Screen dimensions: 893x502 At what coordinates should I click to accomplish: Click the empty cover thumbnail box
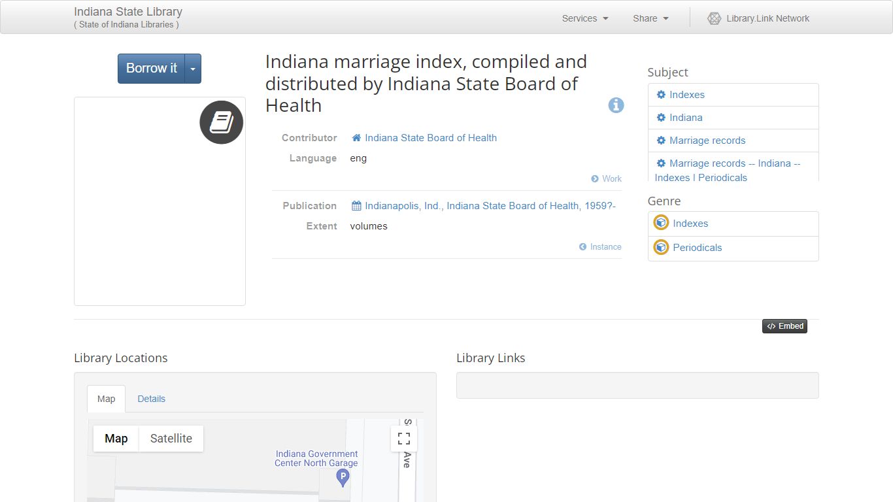pyautogui.click(x=160, y=201)
